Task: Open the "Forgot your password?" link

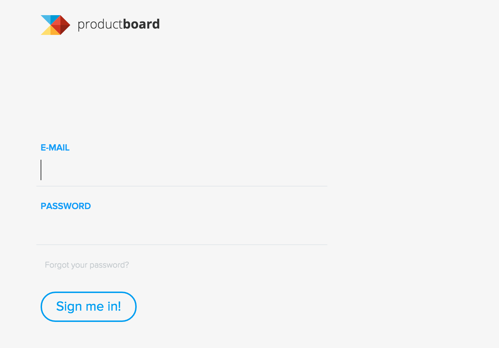Action: 87,265
